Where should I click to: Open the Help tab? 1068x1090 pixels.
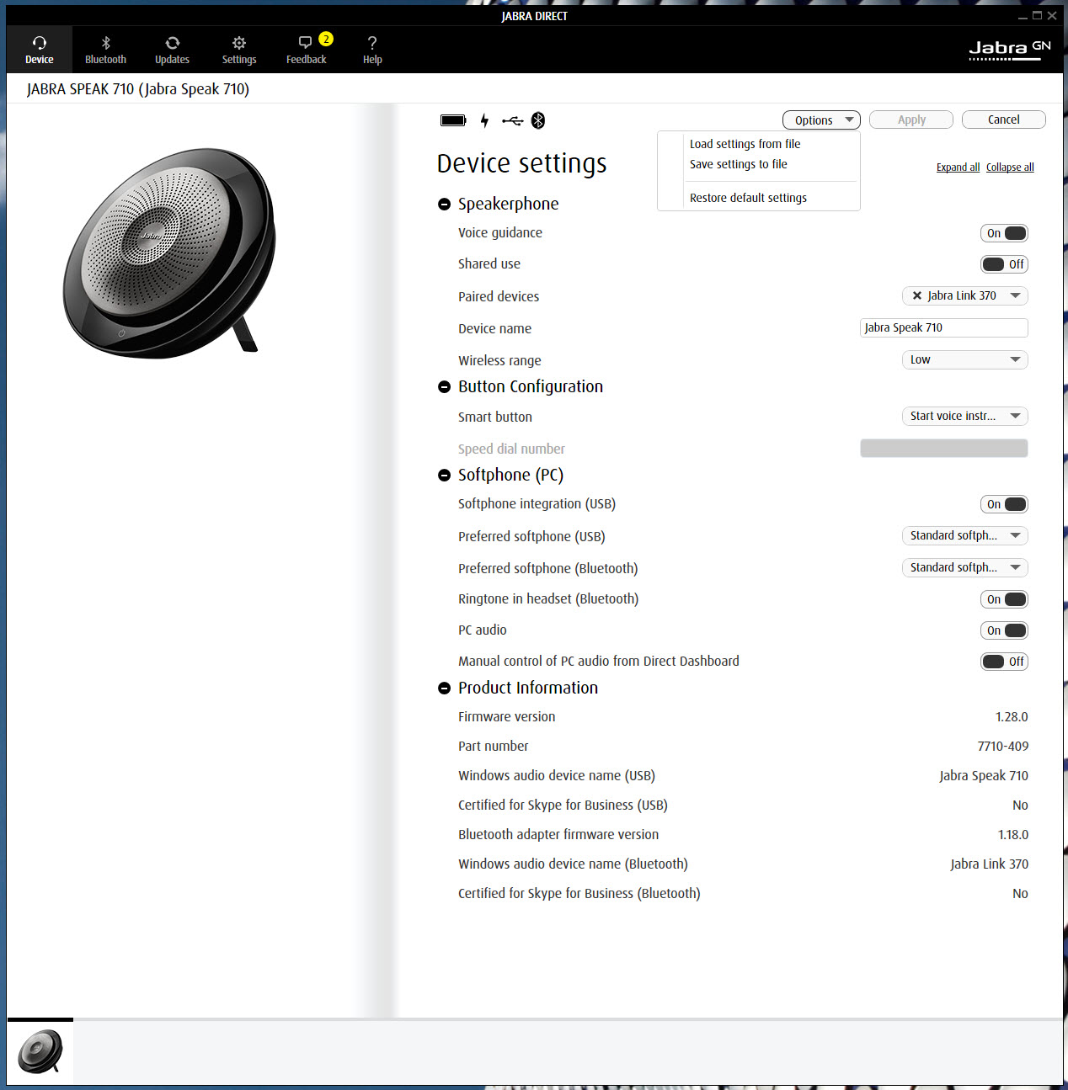[x=372, y=50]
